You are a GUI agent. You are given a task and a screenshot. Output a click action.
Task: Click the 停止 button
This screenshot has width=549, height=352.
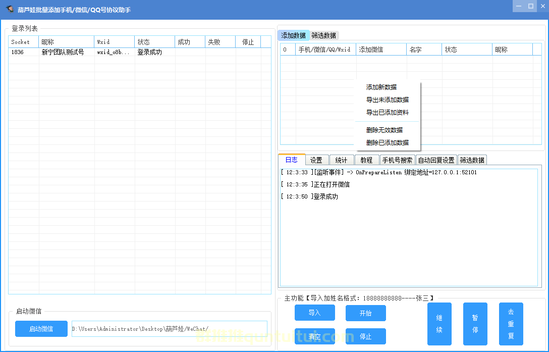pyautogui.click(x=365, y=336)
